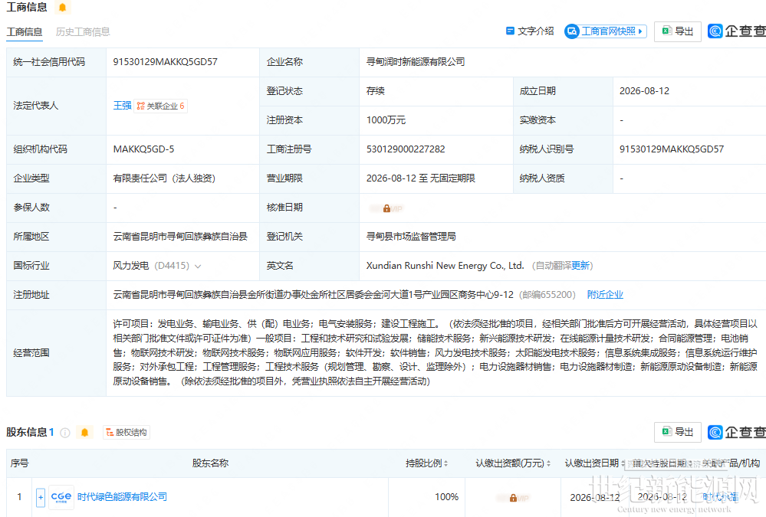Screen dimensions: 766x517
Task: Click 更新 link beside English name
Action: click(580, 266)
